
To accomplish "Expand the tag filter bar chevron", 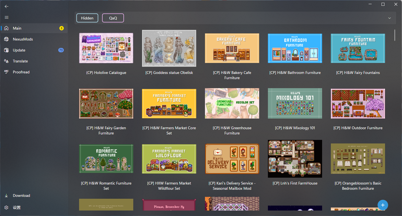I will point(389,18).
